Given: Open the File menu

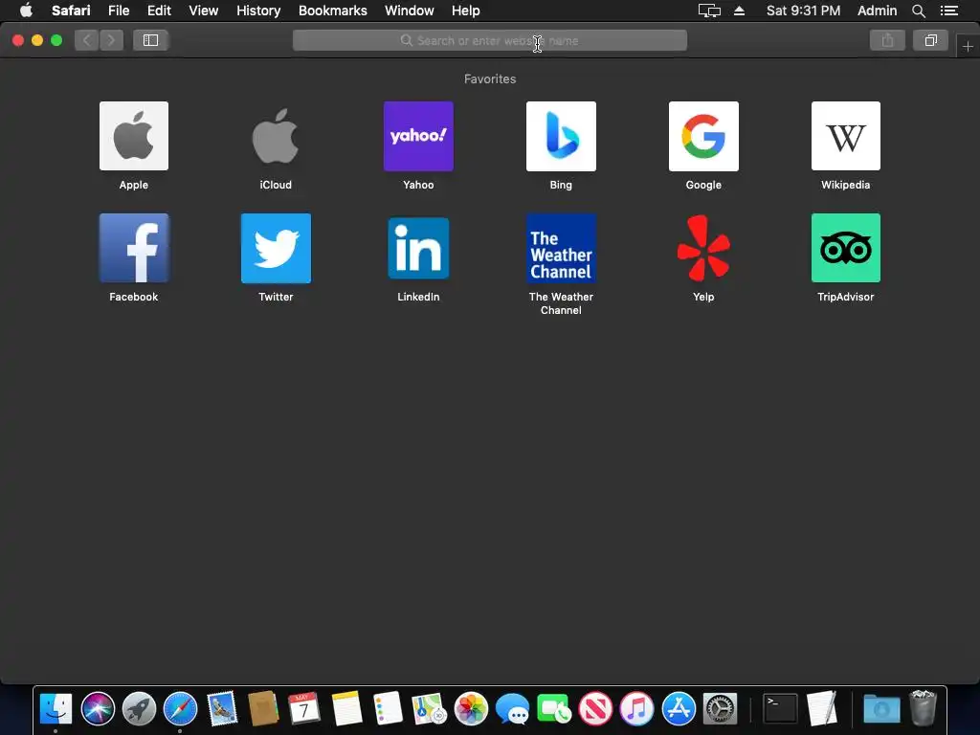Looking at the screenshot, I should [119, 11].
